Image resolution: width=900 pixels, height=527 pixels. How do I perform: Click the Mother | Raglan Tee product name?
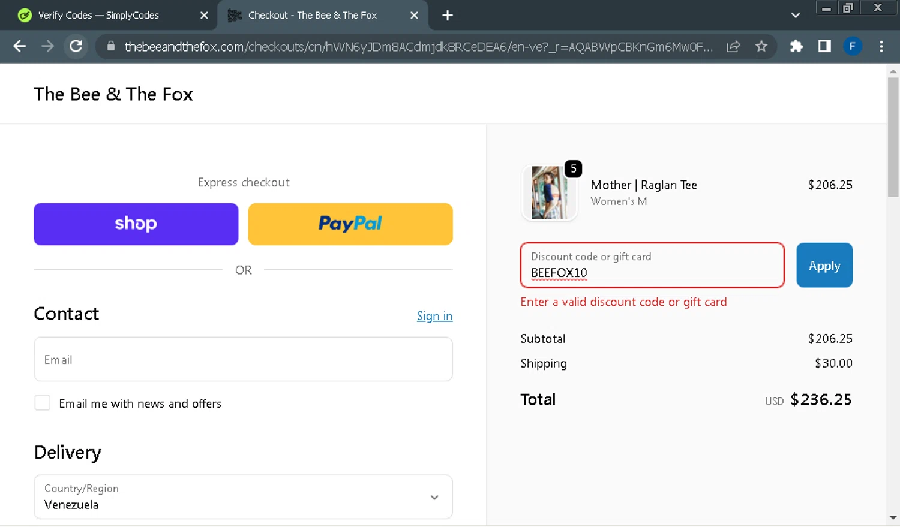(x=644, y=185)
